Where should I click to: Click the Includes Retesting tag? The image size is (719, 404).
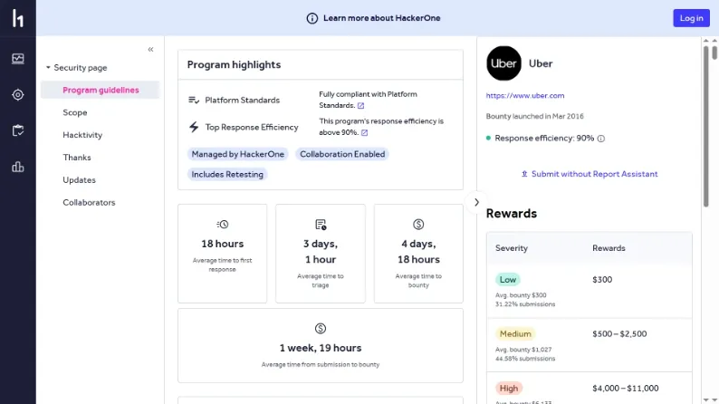tap(227, 174)
